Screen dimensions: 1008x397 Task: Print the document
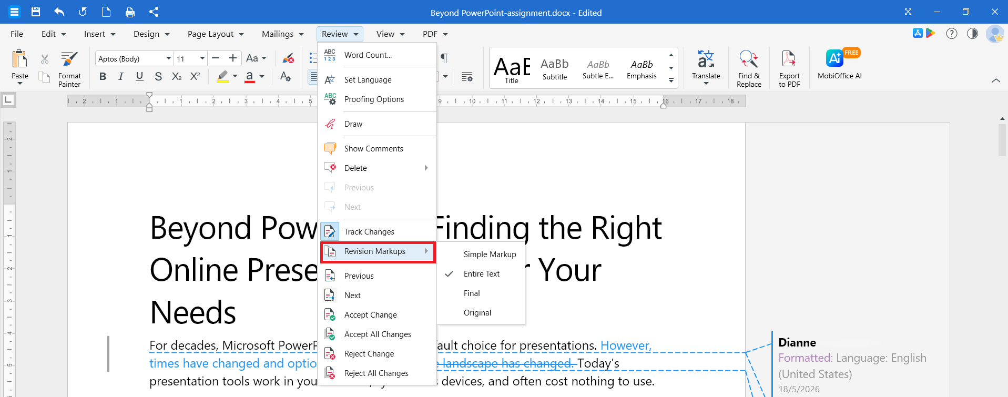130,12
